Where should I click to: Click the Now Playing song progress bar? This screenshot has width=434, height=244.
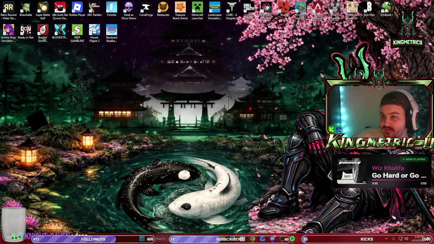[399, 181]
